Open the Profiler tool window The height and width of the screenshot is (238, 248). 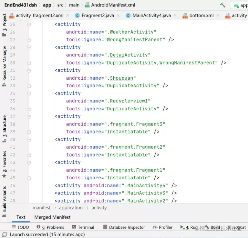click(163, 227)
